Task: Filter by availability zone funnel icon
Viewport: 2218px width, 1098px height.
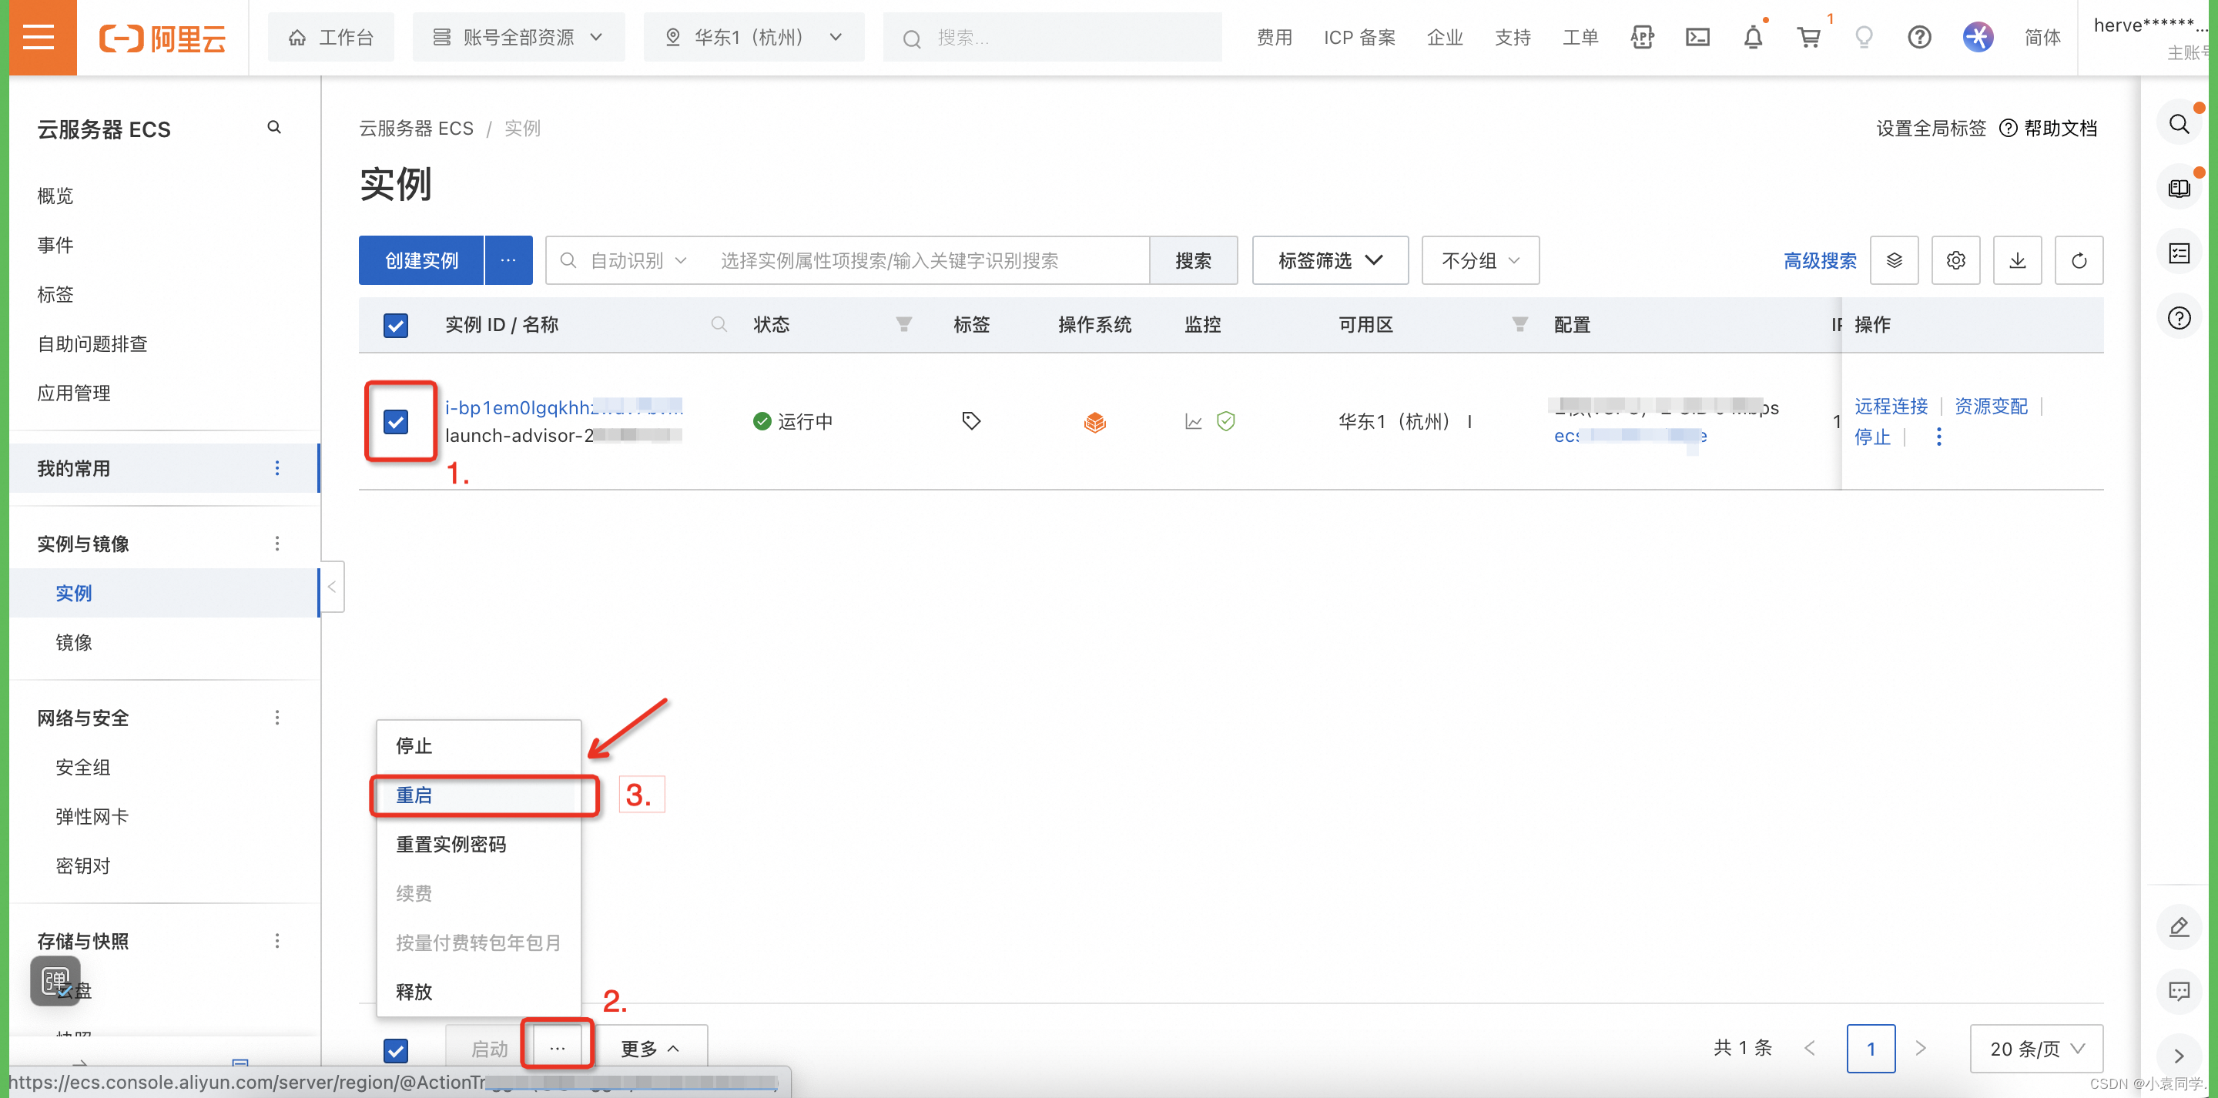Action: 1519,325
